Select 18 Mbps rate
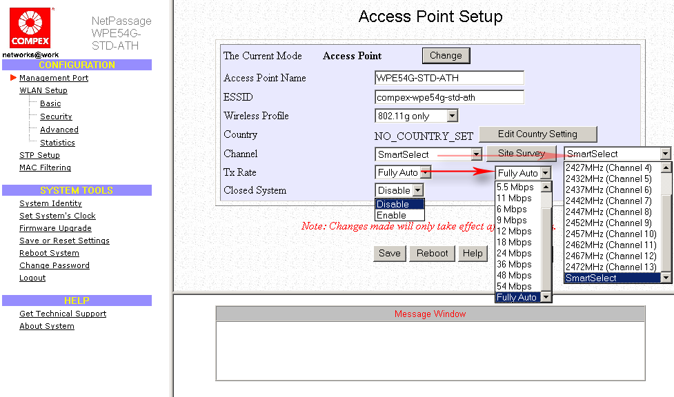 518,243
